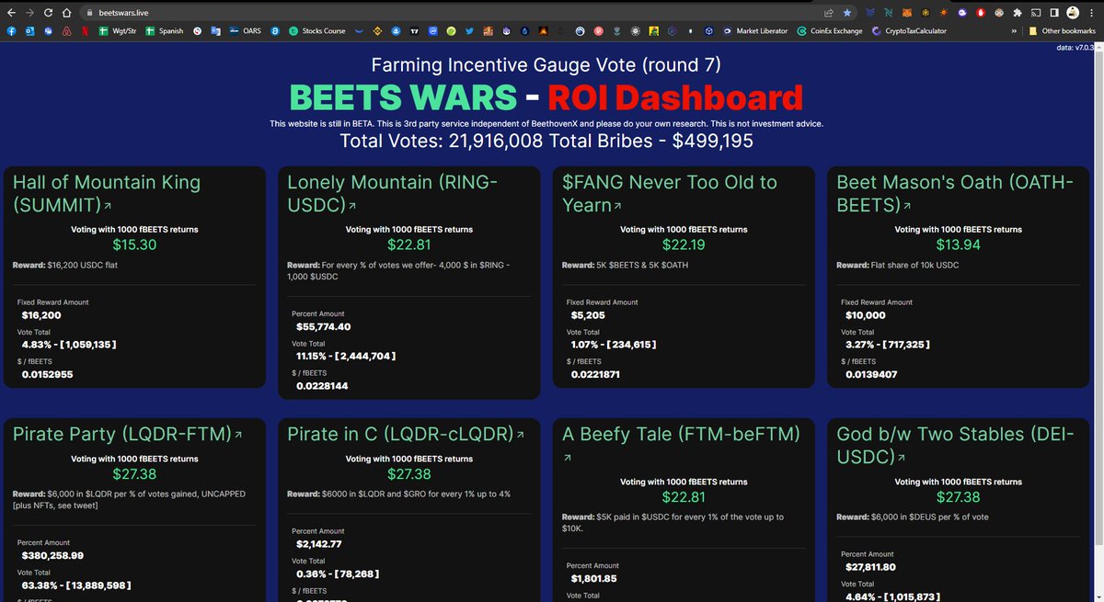The height and width of the screenshot is (602, 1104).
Task: Select the $22.19 return on $FANG card
Action: (684, 244)
